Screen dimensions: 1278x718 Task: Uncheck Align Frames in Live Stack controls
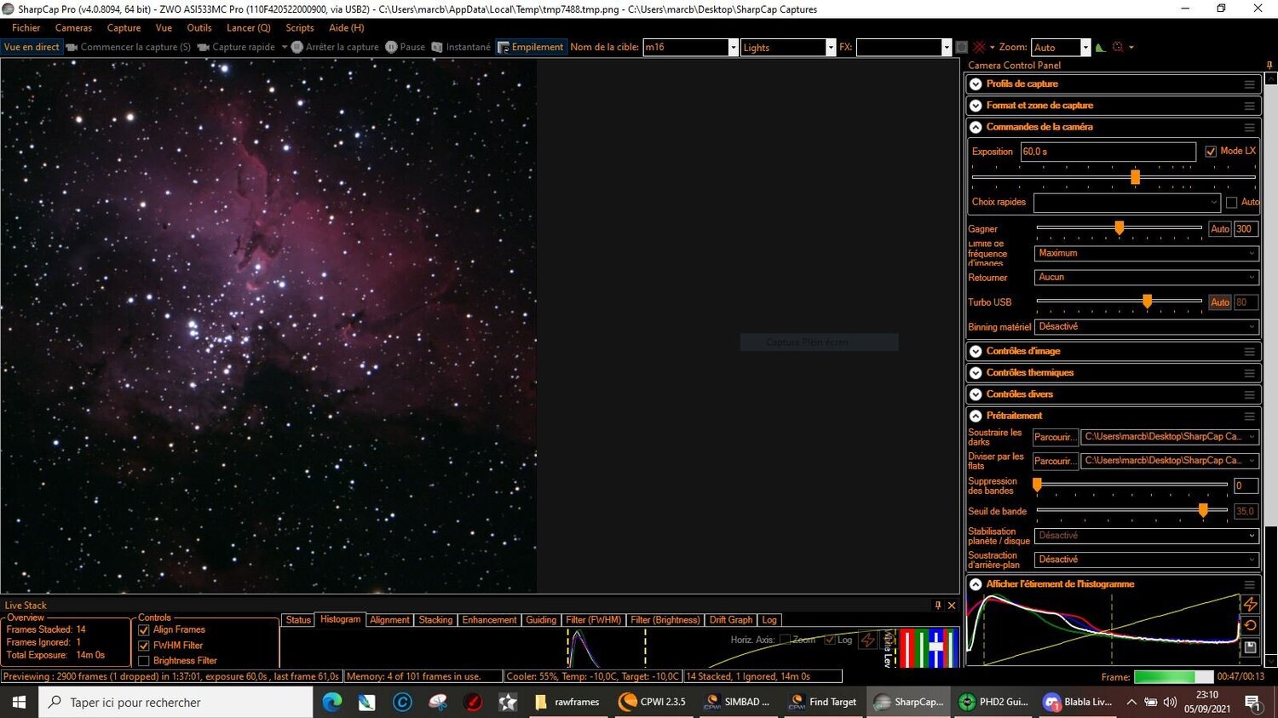click(144, 630)
